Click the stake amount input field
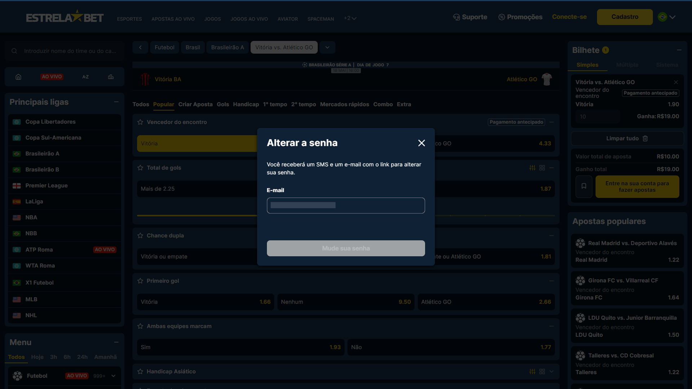The height and width of the screenshot is (389, 692). coord(598,117)
